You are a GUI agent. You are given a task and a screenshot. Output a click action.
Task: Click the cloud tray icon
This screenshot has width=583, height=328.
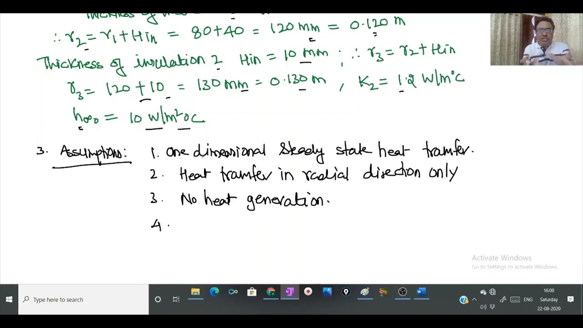(483, 292)
